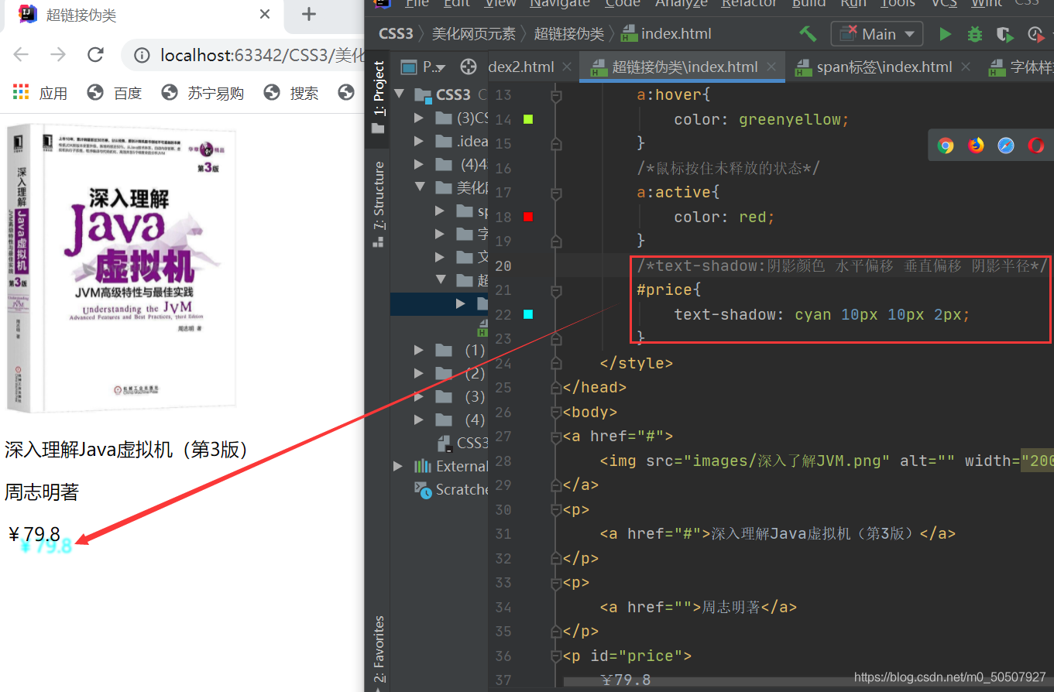This screenshot has height=692, width=1054.
Task: Open page preview in Opera icon
Action: (x=1036, y=146)
